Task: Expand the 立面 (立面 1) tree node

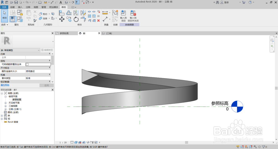Action: [6, 109]
